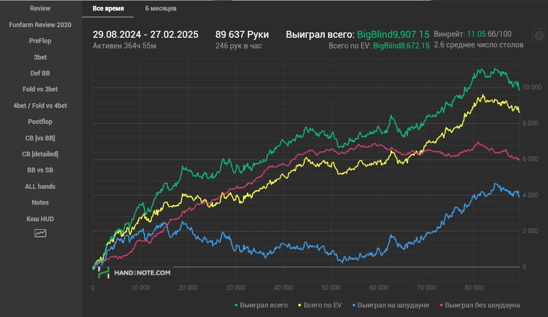548x317 pixels.
Task: Open the CB [detailed] report
Action: coord(40,154)
